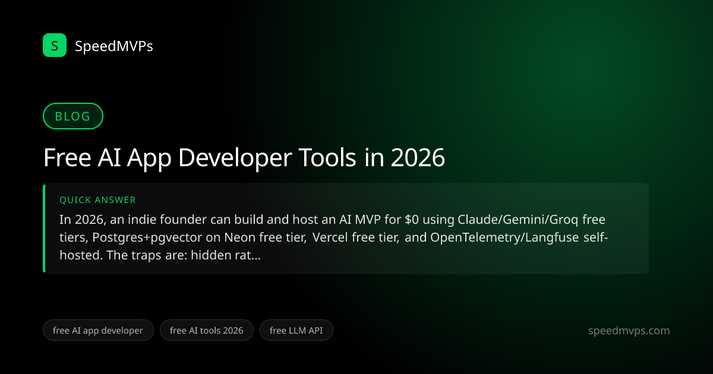Open the speedmvps.com link
This screenshot has height=374, width=713.
629,331
